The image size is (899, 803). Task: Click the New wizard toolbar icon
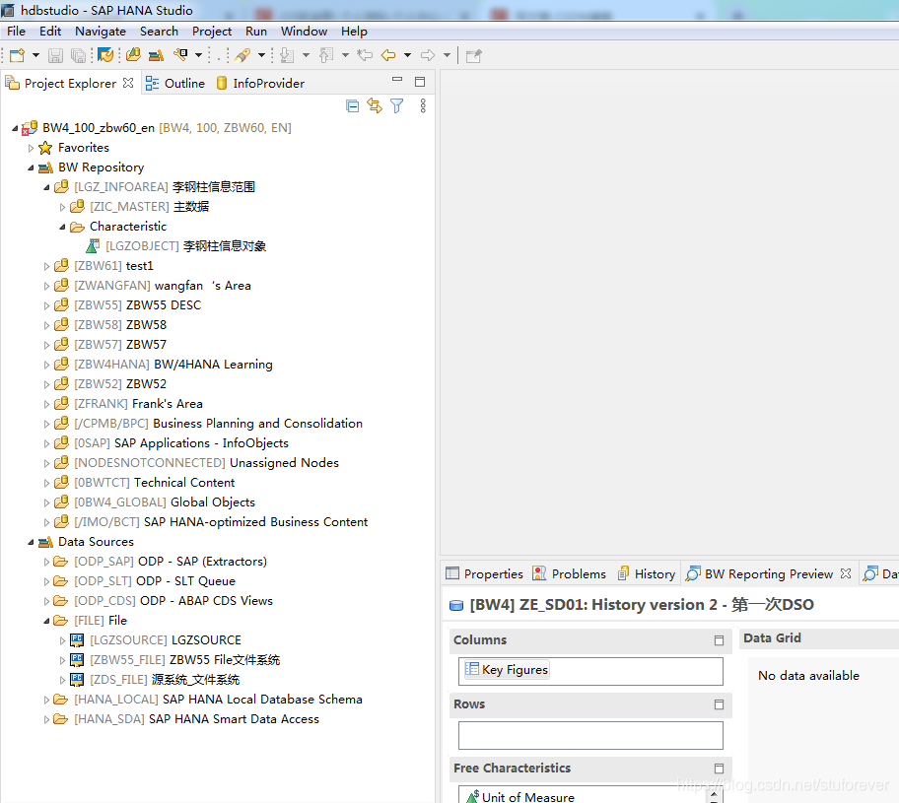pos(17,55)
